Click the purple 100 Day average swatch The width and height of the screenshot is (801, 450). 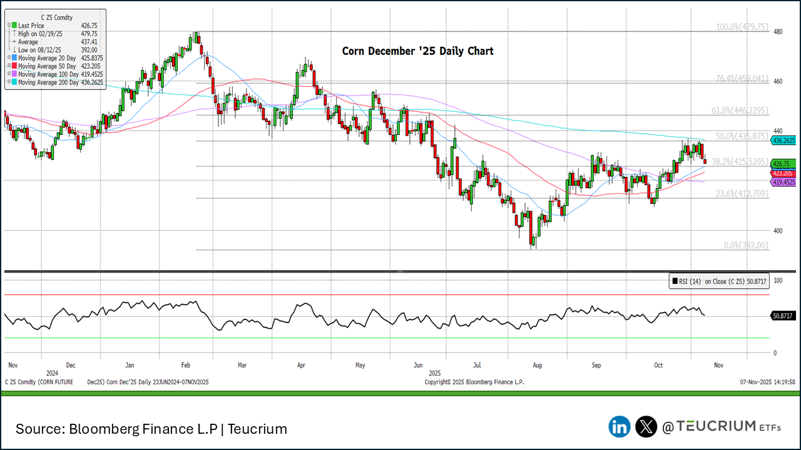14,74
